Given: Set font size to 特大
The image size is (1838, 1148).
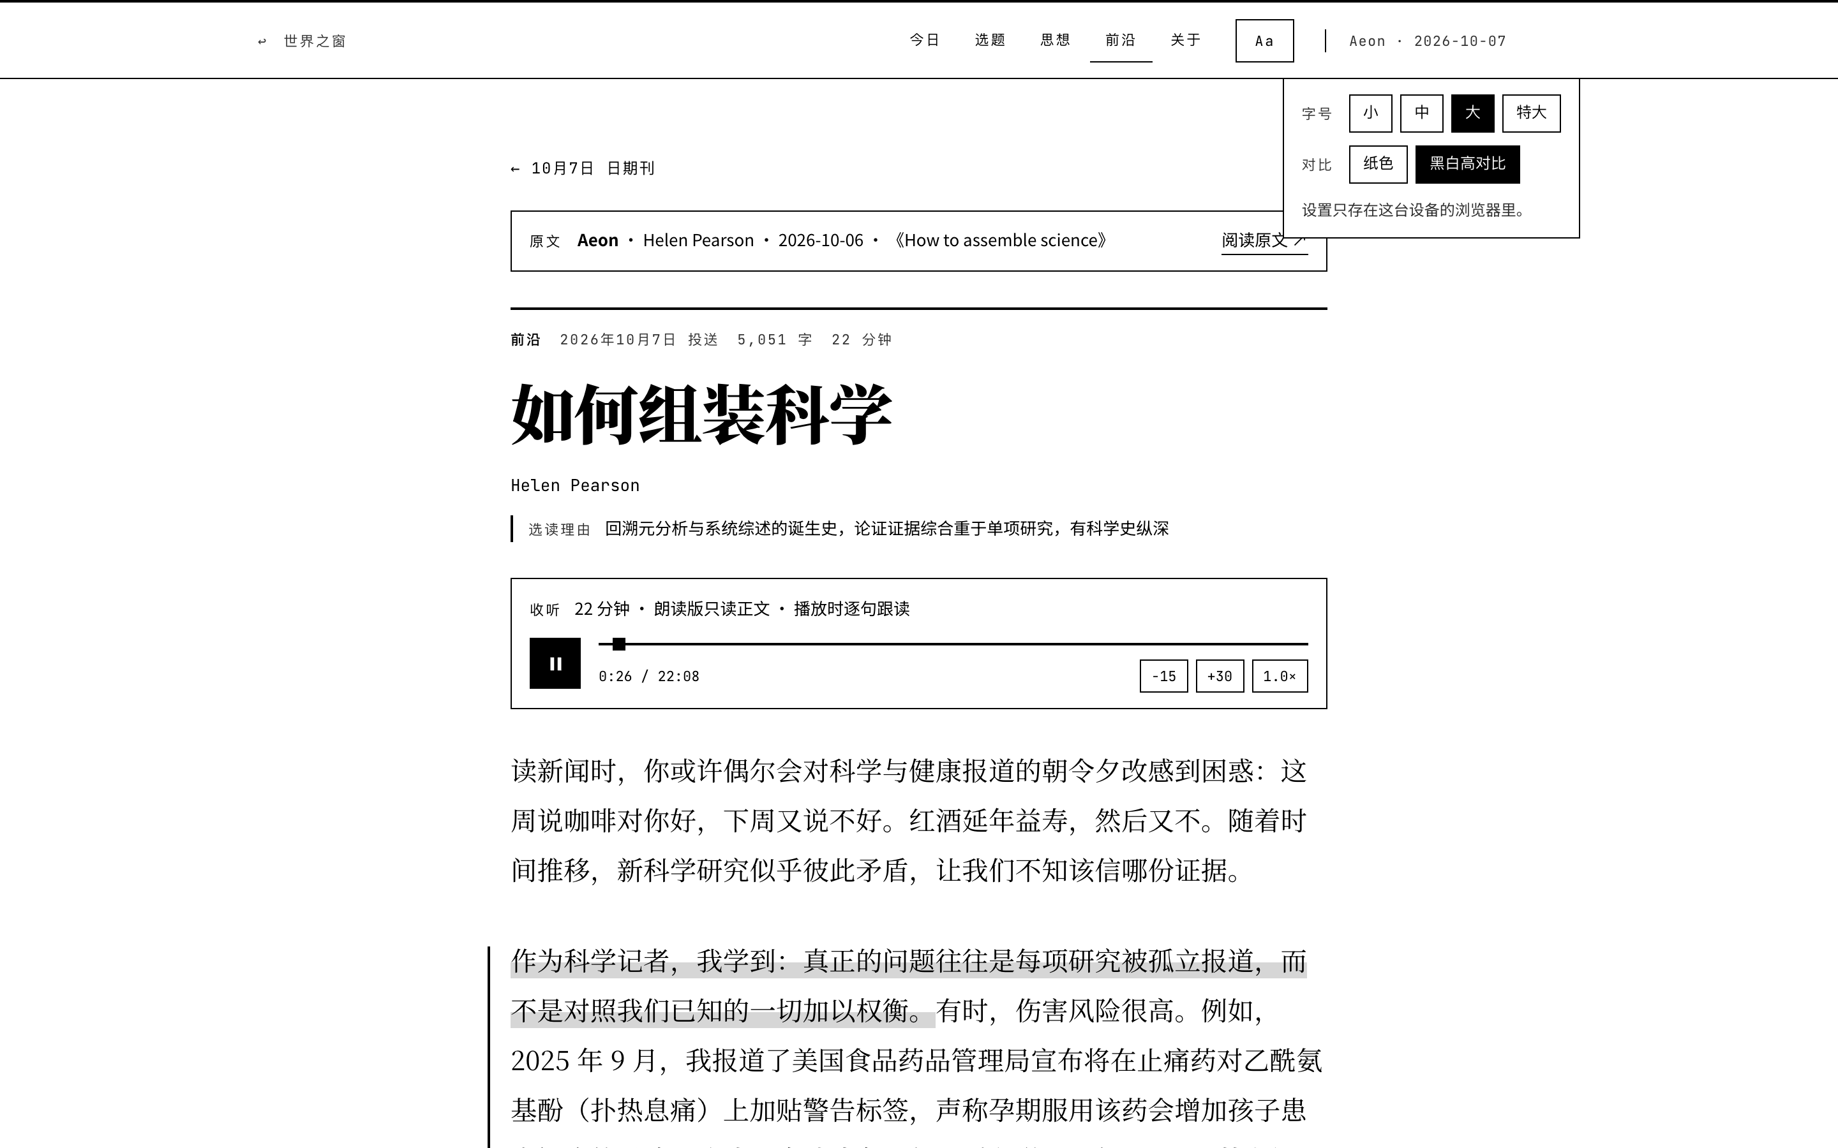Looking at the screenshot, I should [1531, 113].
